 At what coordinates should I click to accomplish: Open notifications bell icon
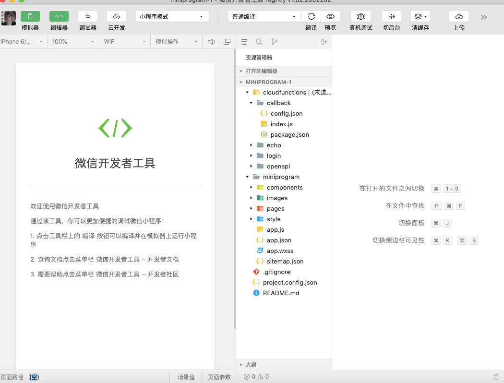[496, 377]
